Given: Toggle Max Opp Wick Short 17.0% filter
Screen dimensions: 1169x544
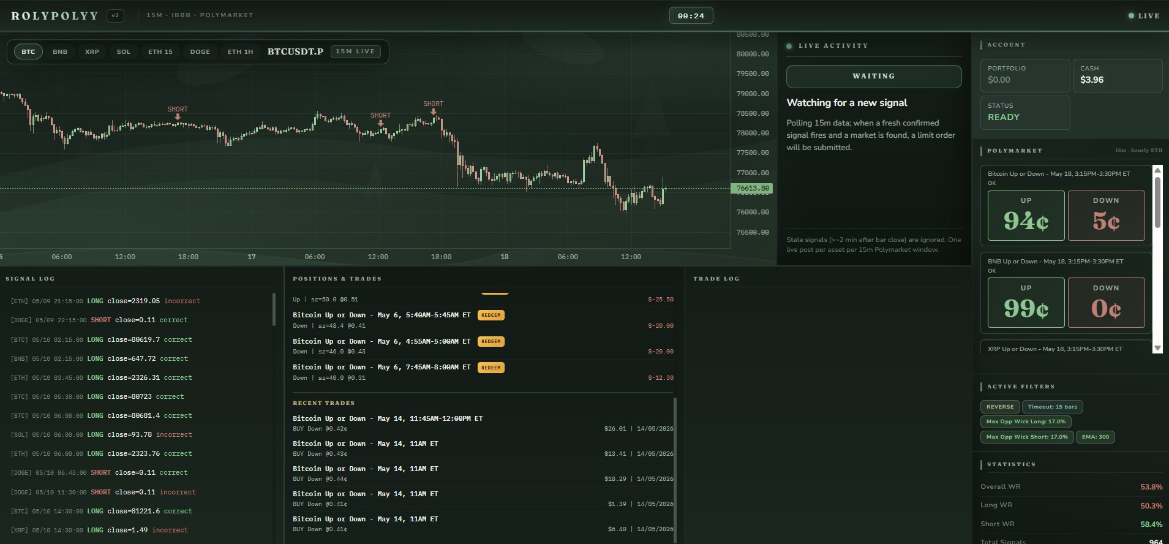Looking at the screenshot, I should pos(1027,437).
